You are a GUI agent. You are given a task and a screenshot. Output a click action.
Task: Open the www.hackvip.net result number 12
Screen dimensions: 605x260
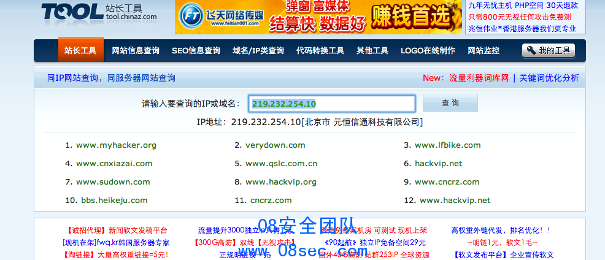pyautogui.click(x=455, y=201)
